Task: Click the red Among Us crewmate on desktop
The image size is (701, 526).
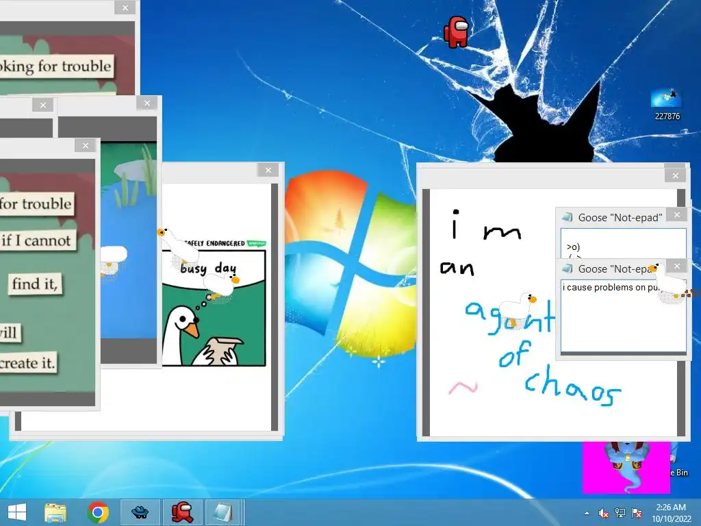Action: (457, 32)
